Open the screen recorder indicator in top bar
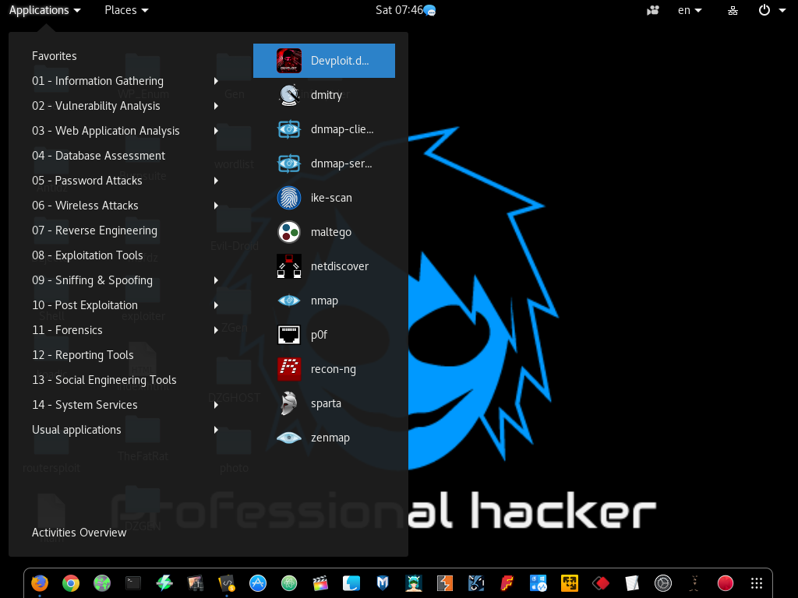The image size is (798, 598). pos(653,10)
